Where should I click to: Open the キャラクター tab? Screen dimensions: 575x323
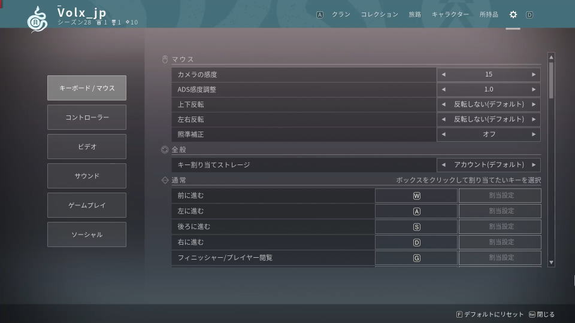450,14
